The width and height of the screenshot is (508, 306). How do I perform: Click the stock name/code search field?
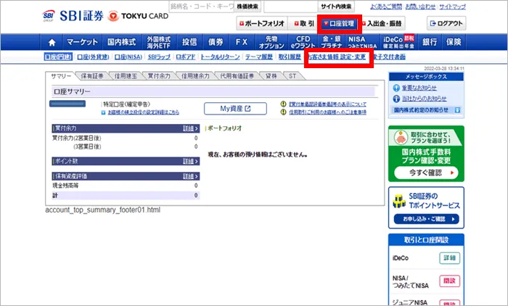201,7
